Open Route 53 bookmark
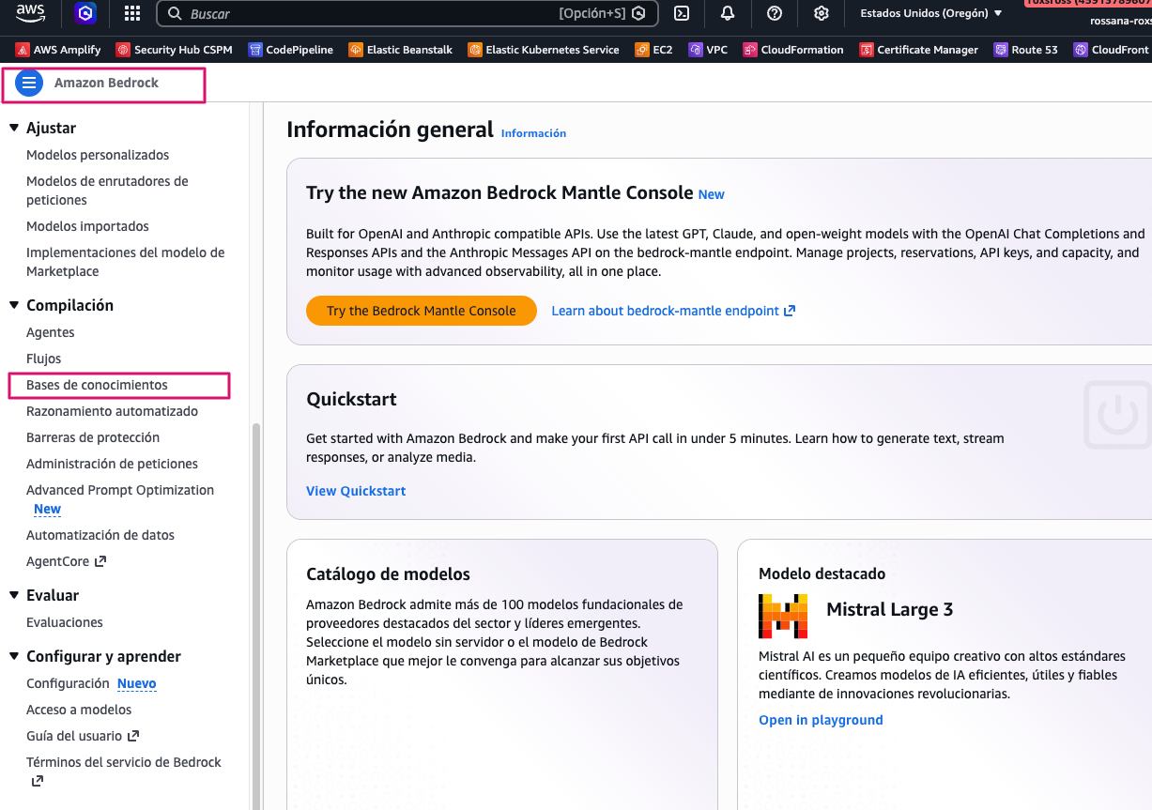Image resolution: width=1152 pixels, height=810 pixels. point(1025,50)
